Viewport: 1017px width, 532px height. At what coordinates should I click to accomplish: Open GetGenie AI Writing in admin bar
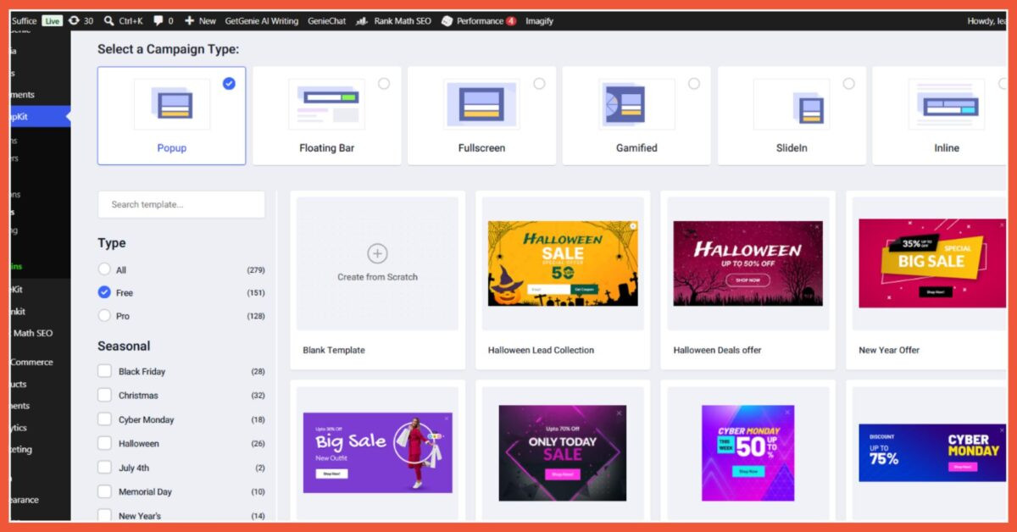click(261, 20)
